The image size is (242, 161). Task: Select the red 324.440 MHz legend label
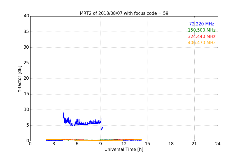click(x=202, y=37)
